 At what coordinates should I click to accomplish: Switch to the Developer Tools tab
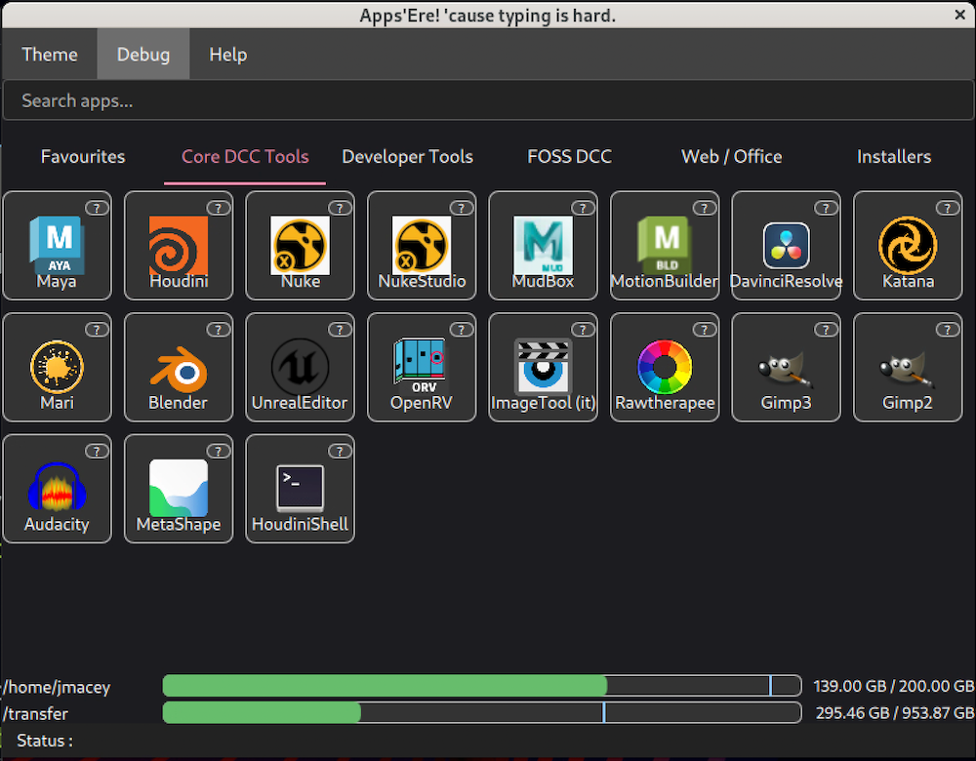(x=407, y=157)
